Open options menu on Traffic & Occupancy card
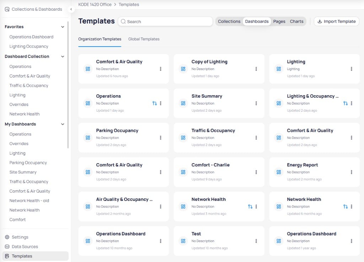 (x=256, y=138)
